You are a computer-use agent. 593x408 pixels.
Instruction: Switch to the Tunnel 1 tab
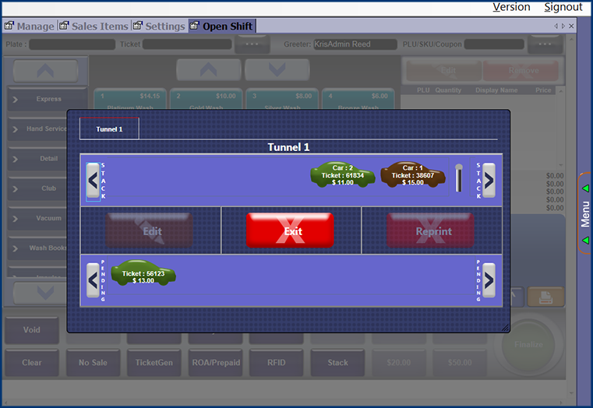[109, 128]
